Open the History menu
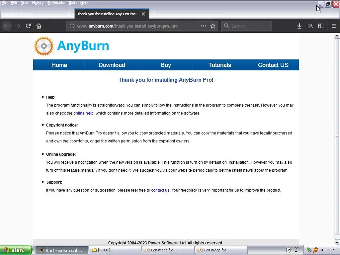 point(38,3)
